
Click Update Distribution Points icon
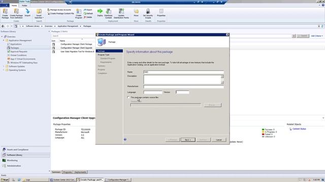click(x=121, y=14)
